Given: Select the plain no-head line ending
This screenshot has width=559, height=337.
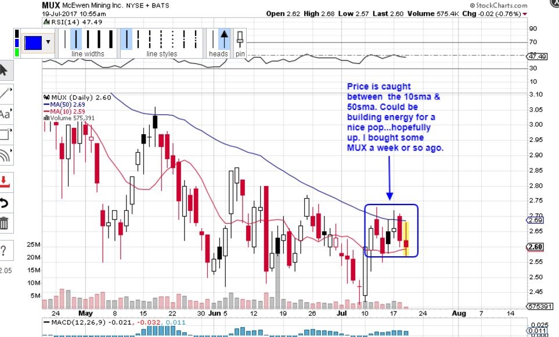Looking at the screenshot, I should tap(212, 40).
